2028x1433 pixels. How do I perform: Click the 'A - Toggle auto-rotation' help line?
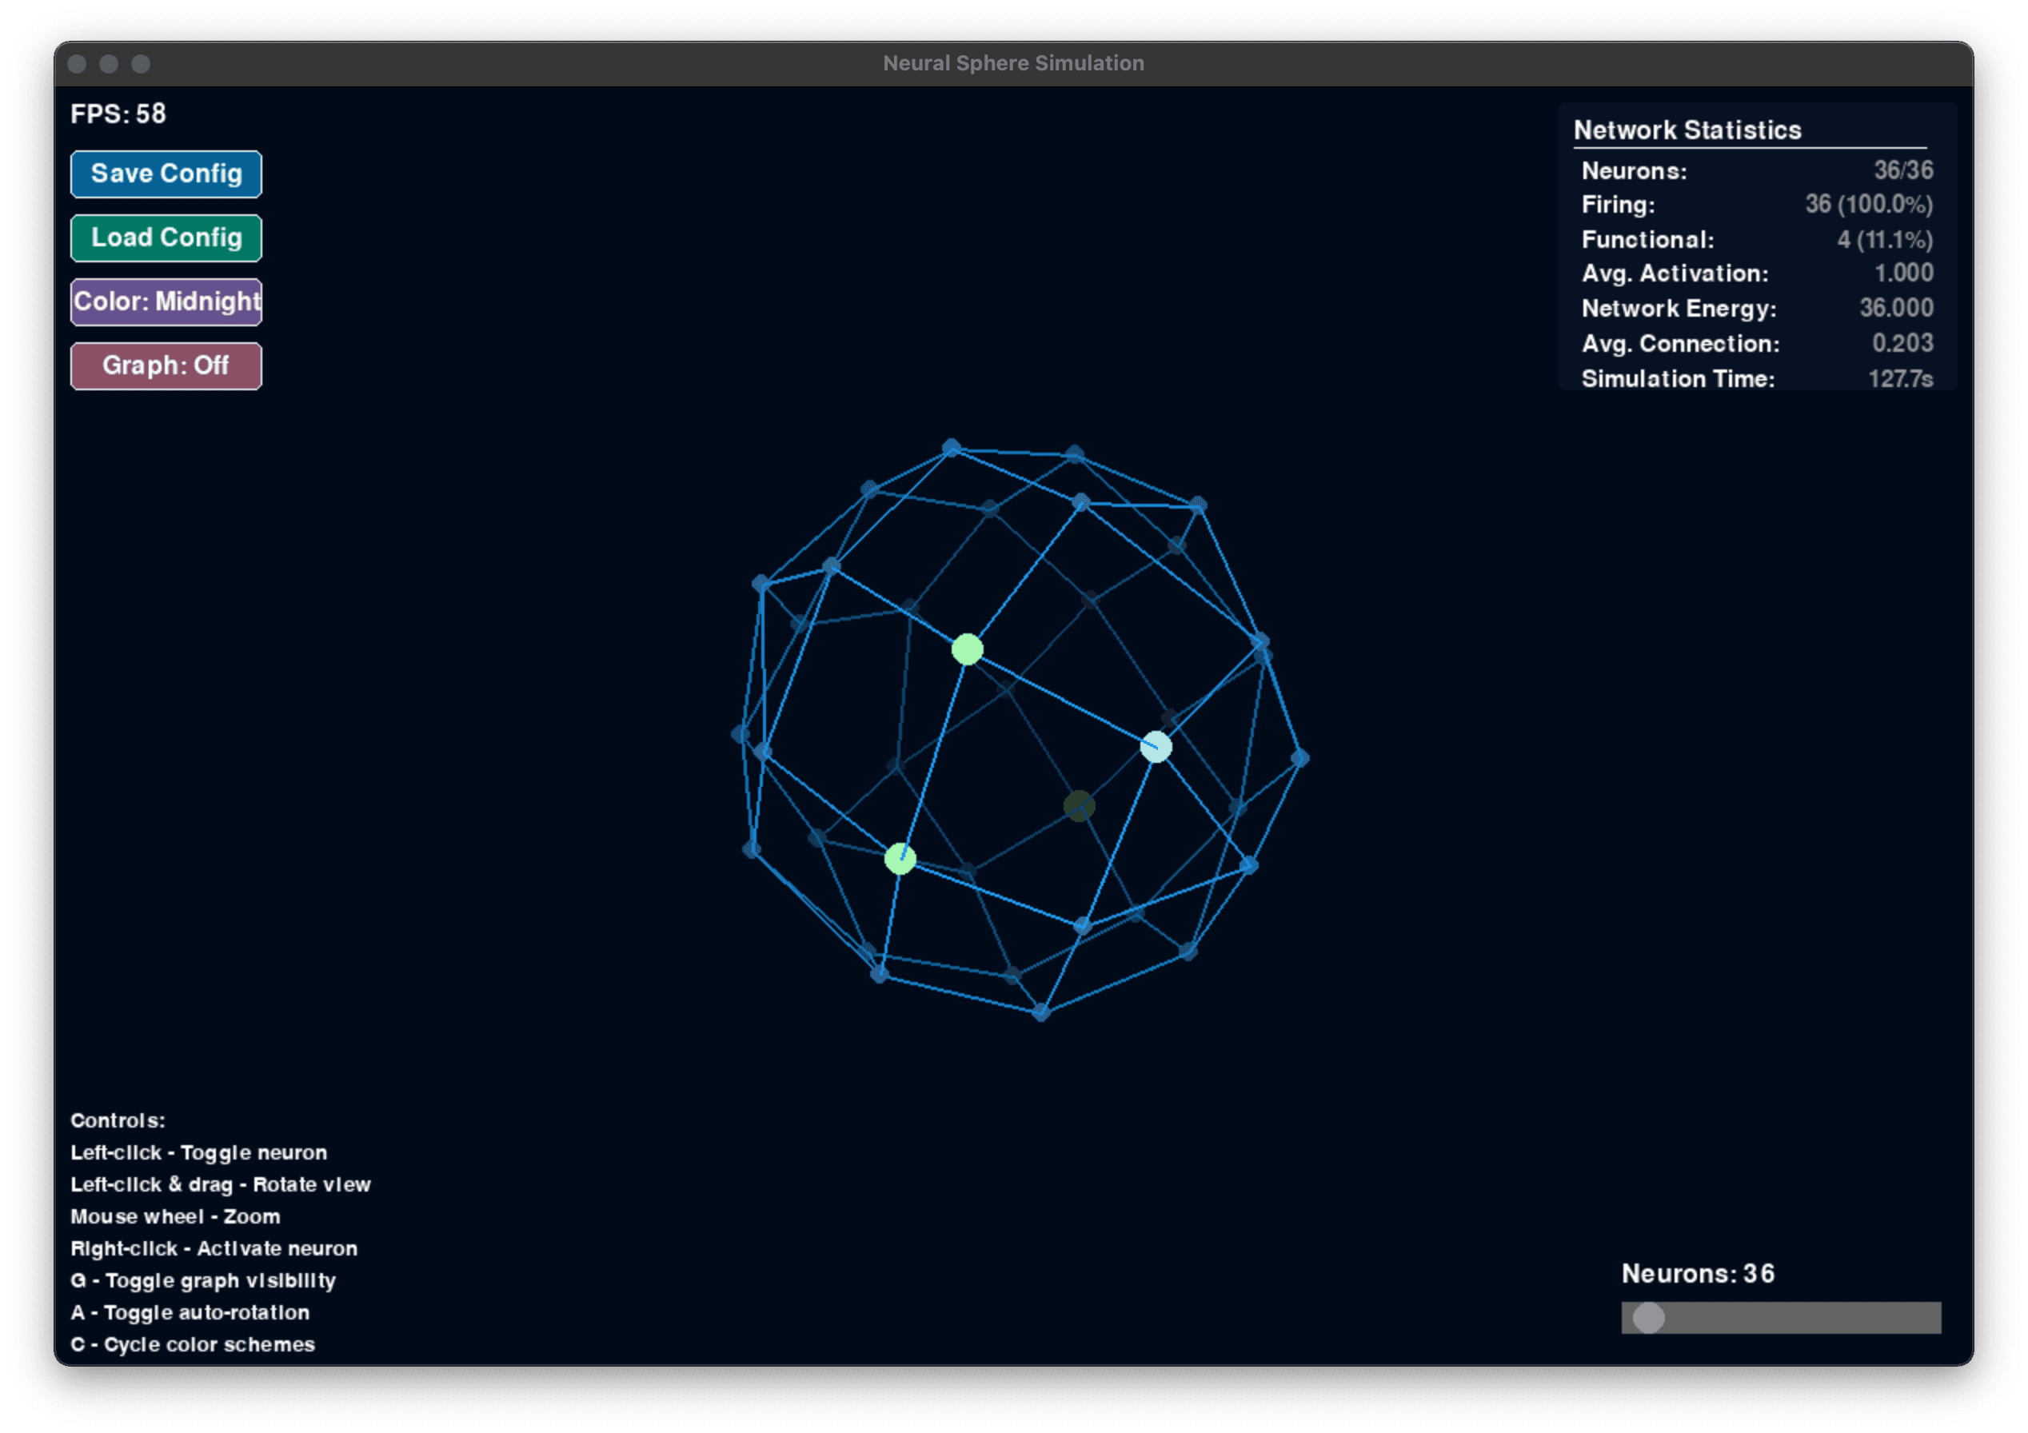(190, 1312)
